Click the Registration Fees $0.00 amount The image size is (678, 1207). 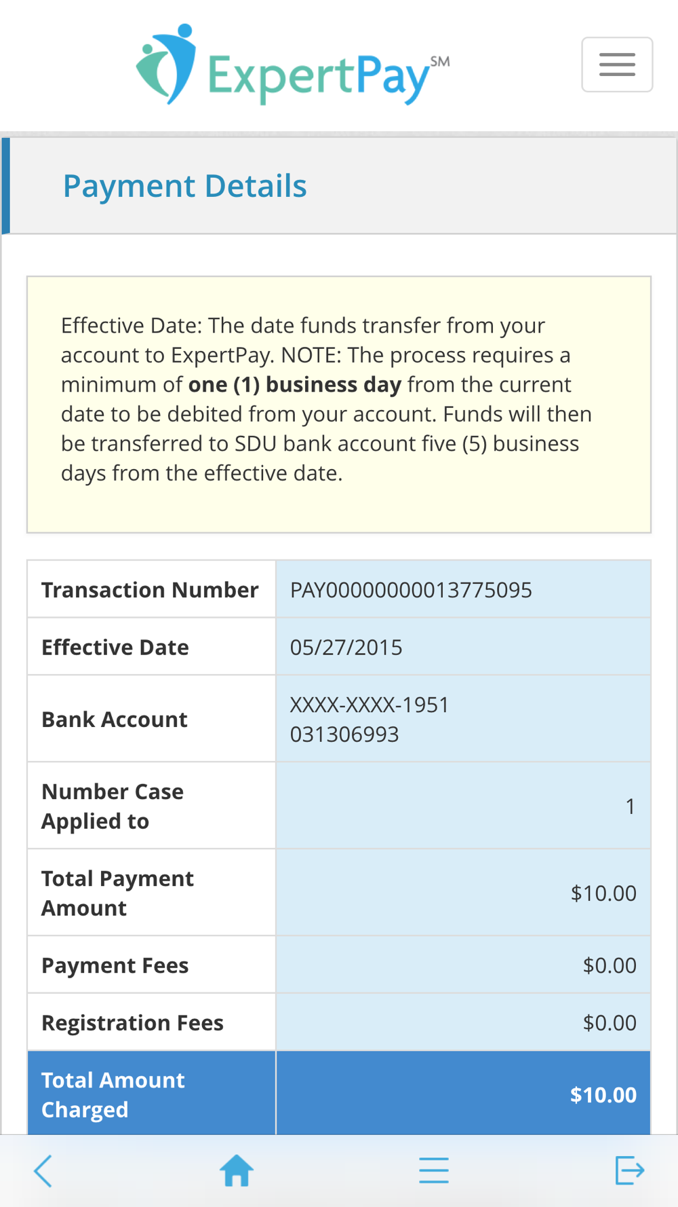(609, 1023)
